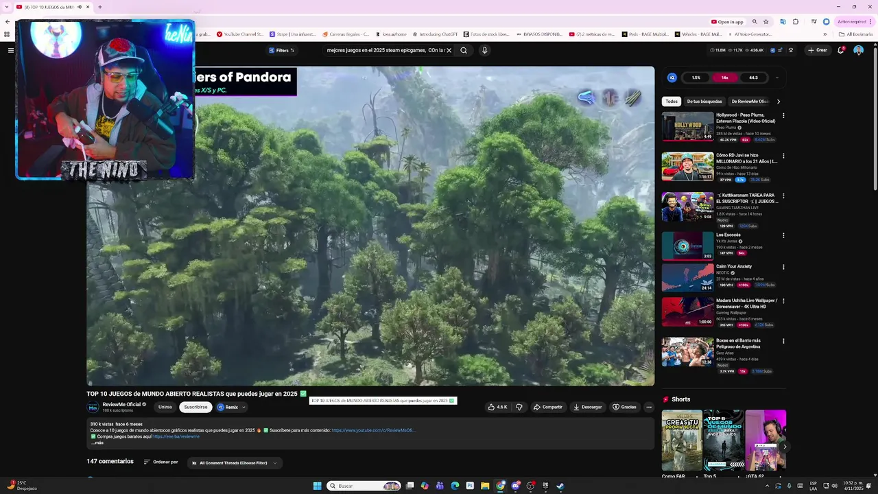Open Boxeo en el Barrio video
The width and height of the screenshot is (878, 494).
click(x=687, y=352)
